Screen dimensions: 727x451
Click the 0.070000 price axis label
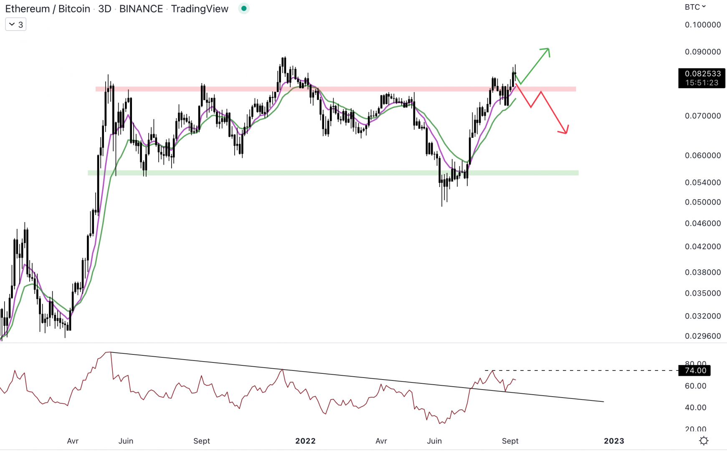click(x=703, y=116)
